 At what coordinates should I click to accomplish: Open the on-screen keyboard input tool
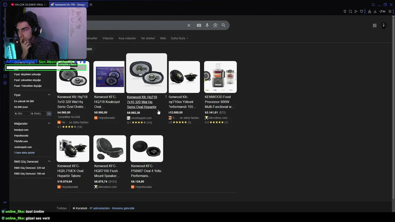point(199,25)
